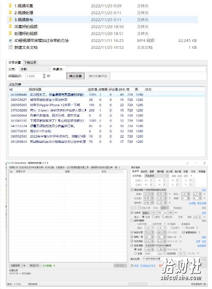212x289 pixels.
Task: Open the 水印方案 dropdown
Action: [157, 176]
